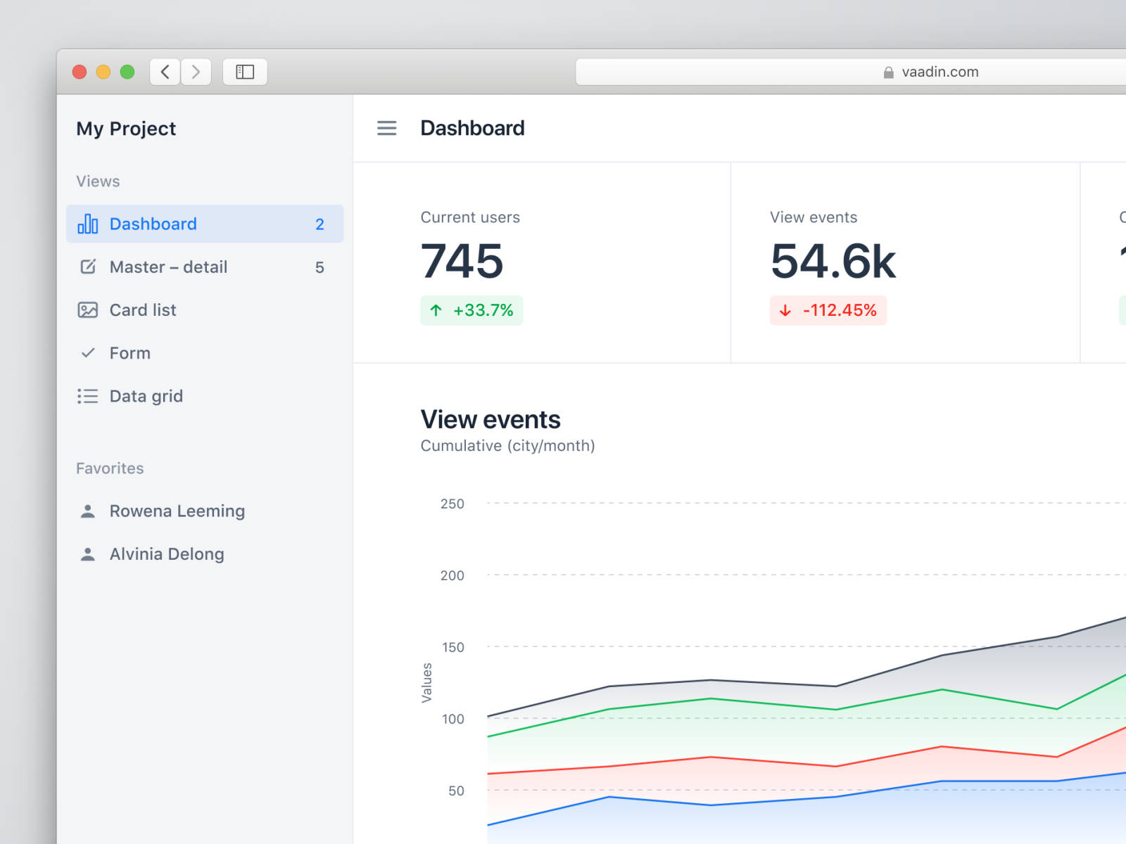
Task: Click the Data grid list icon
Action: coord(88,396)
